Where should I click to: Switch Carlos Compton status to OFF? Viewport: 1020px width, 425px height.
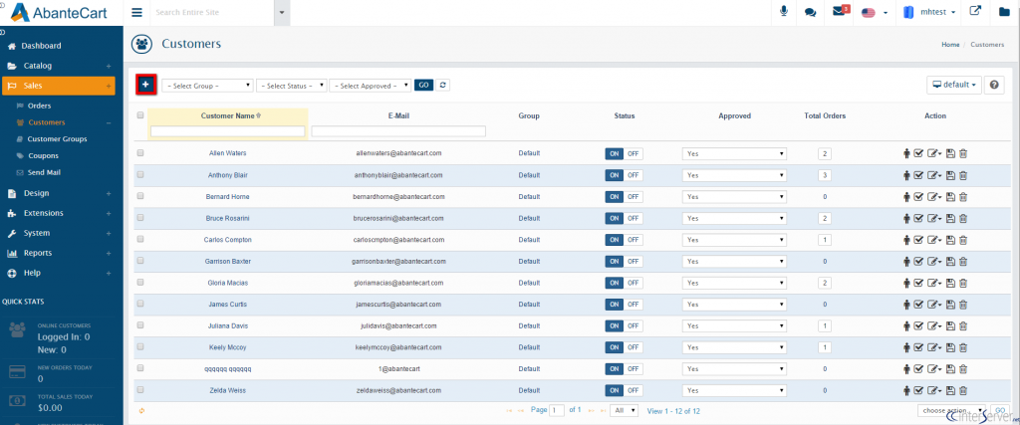pyautogui.click(x=634, y=240)
